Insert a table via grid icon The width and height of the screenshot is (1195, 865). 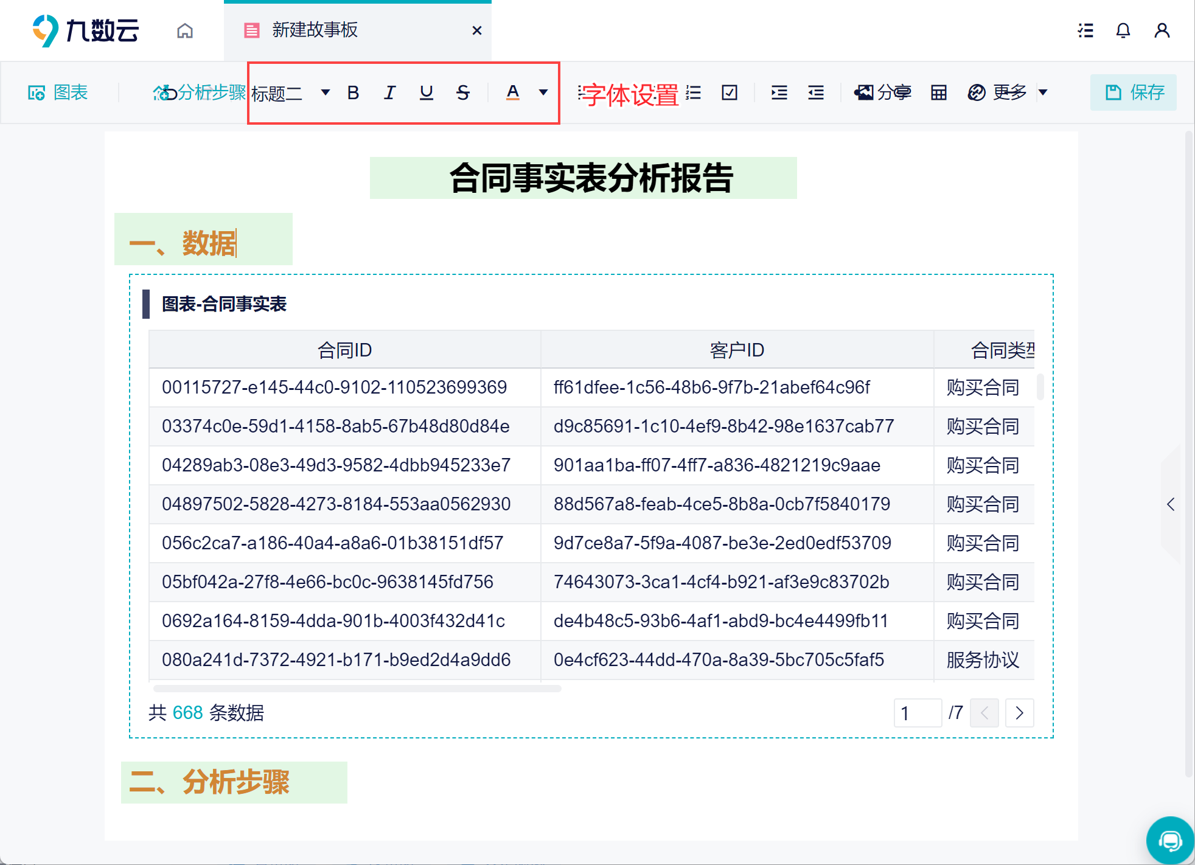(938, 92)
